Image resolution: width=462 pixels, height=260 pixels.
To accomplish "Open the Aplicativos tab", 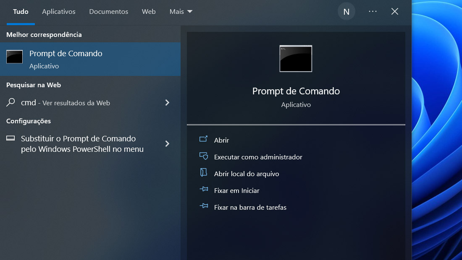I will [x=59, y=12].
